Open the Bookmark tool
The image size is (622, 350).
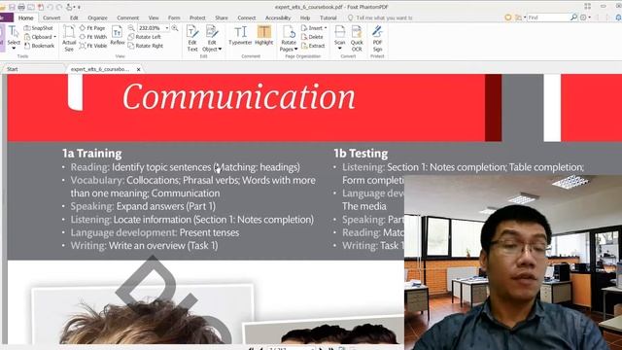click(x=39, y=46)
